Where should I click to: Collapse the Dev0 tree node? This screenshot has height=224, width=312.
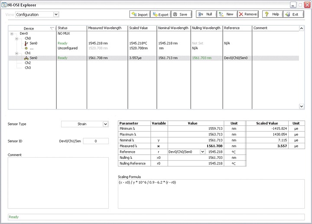point(12,33)
